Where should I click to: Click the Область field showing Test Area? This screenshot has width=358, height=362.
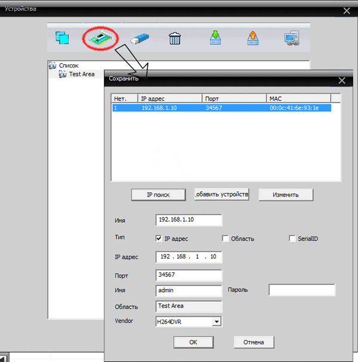[x=189, y=306]
